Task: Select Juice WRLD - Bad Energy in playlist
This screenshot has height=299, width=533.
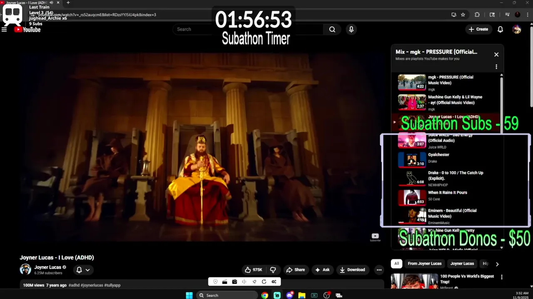Action: (x=446, y=140)
